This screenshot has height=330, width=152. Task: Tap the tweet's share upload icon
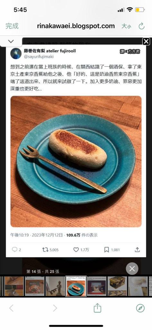[x=137, y=250]
